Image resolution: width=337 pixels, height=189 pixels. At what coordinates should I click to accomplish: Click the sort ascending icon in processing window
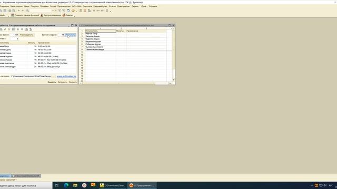coord(27,29)
